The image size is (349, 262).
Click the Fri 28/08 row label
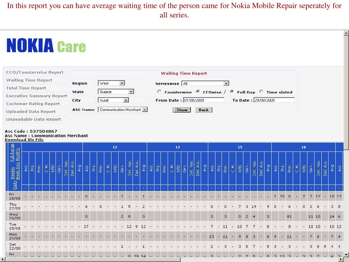click(15, 196)
